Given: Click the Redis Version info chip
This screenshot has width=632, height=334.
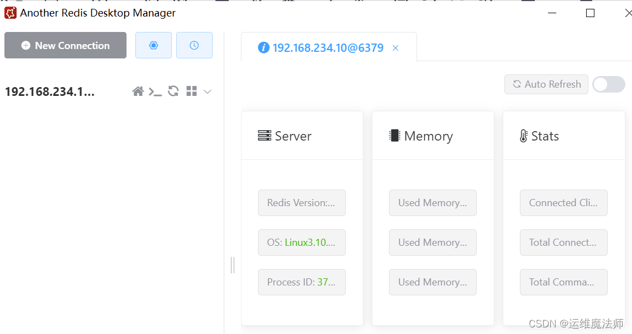Looking at the screenshot, I should click(x=302, y=203).
